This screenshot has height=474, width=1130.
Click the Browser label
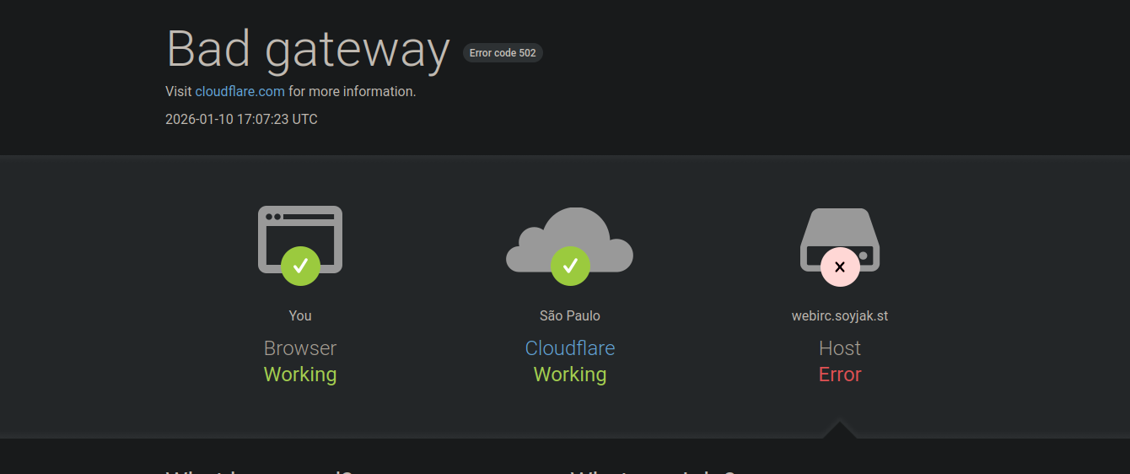pyautogui.click(x=300, y=348)
